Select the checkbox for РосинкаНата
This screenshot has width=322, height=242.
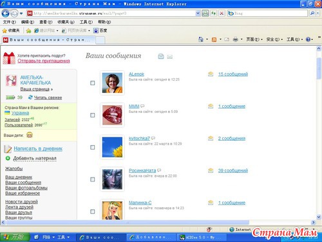point(93,179)
